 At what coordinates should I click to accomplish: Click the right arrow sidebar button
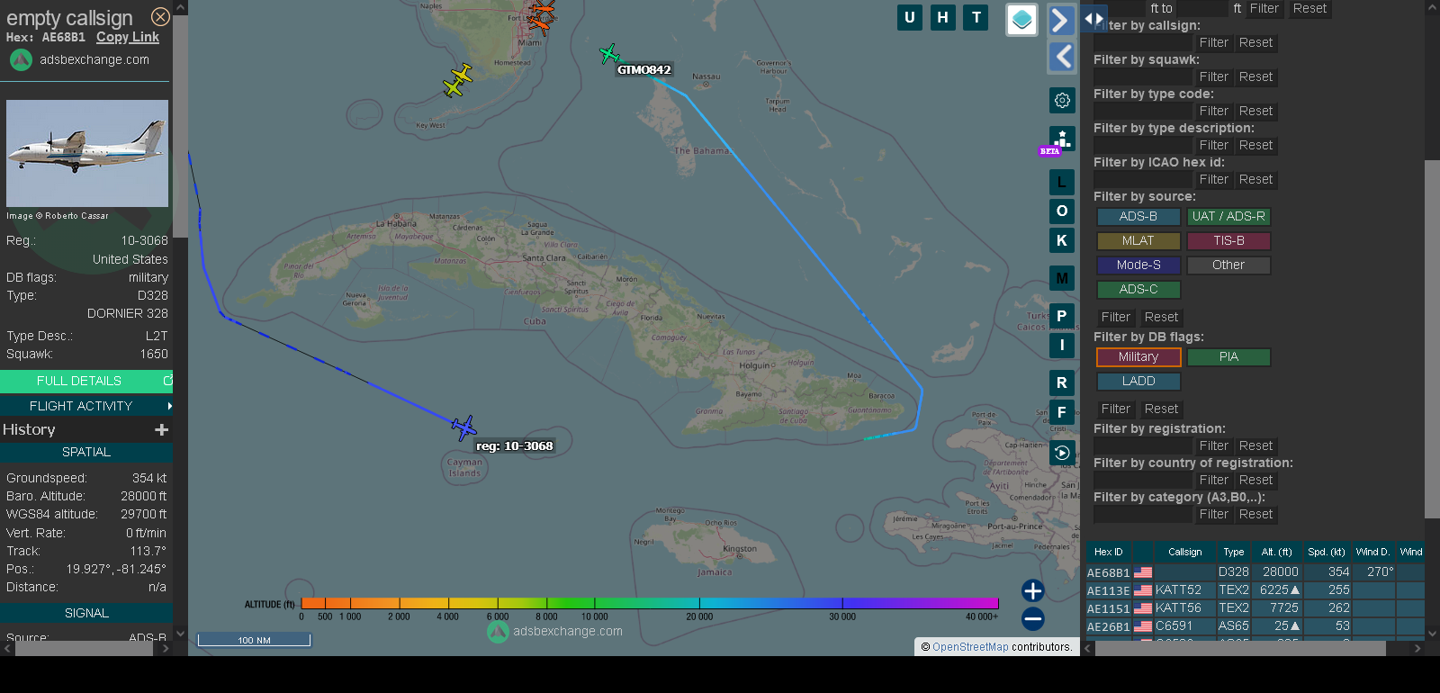[1062, 20]
